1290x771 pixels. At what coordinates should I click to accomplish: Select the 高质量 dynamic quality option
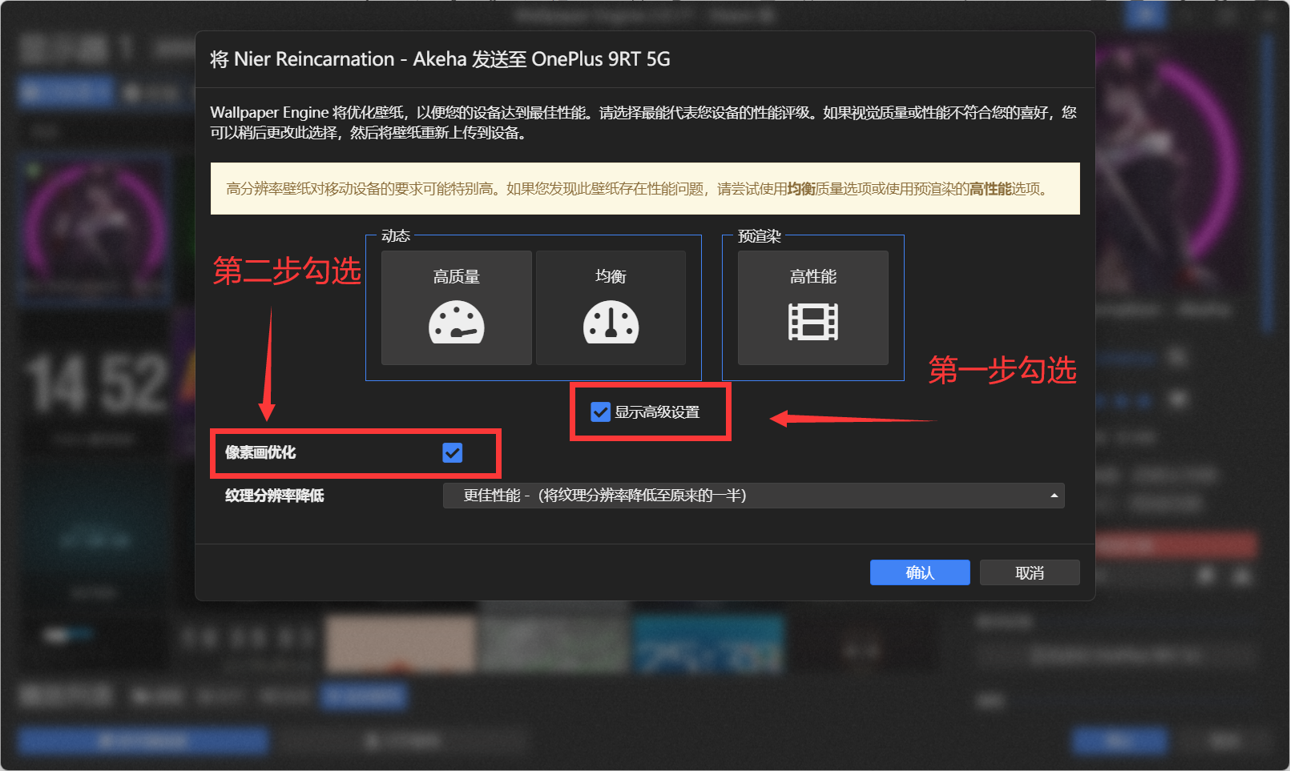(x=457, y=307)
